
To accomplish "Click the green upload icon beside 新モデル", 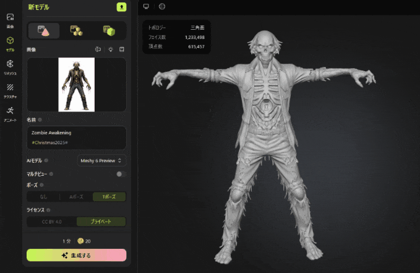I will (x=121, y=7).
